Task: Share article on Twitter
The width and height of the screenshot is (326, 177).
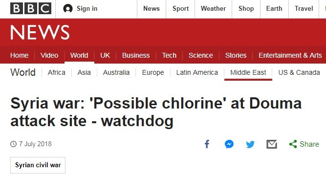Action: coord(250,144)
